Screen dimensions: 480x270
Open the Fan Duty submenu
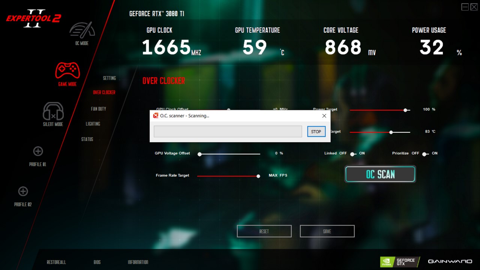click(99, 109)
